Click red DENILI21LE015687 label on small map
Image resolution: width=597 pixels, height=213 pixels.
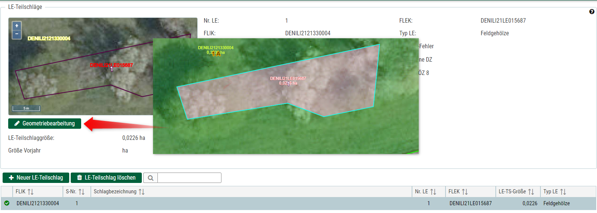111,65
